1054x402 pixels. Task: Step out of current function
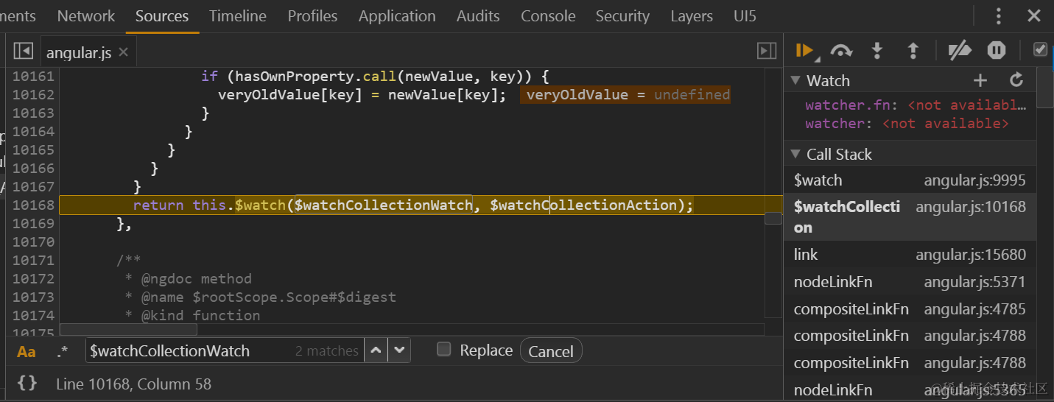pyautogui.click(x=913, y=50)
